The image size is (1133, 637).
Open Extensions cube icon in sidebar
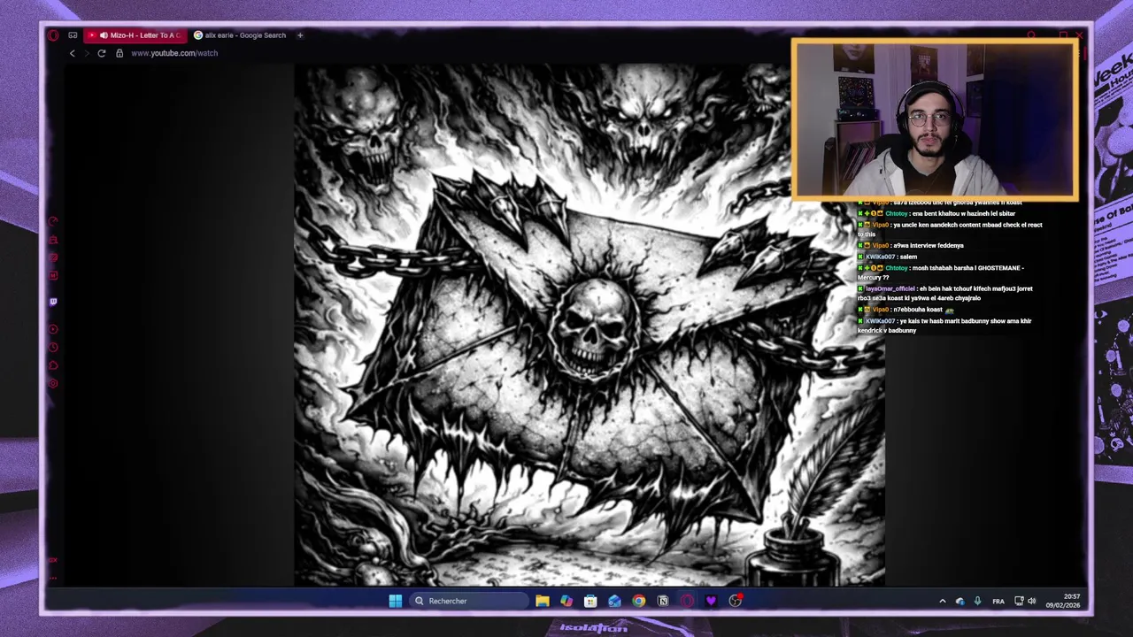pos(53,365)
